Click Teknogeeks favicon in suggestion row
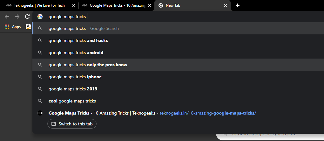Viewport: 324px width, 141px height. pos(40,113)
